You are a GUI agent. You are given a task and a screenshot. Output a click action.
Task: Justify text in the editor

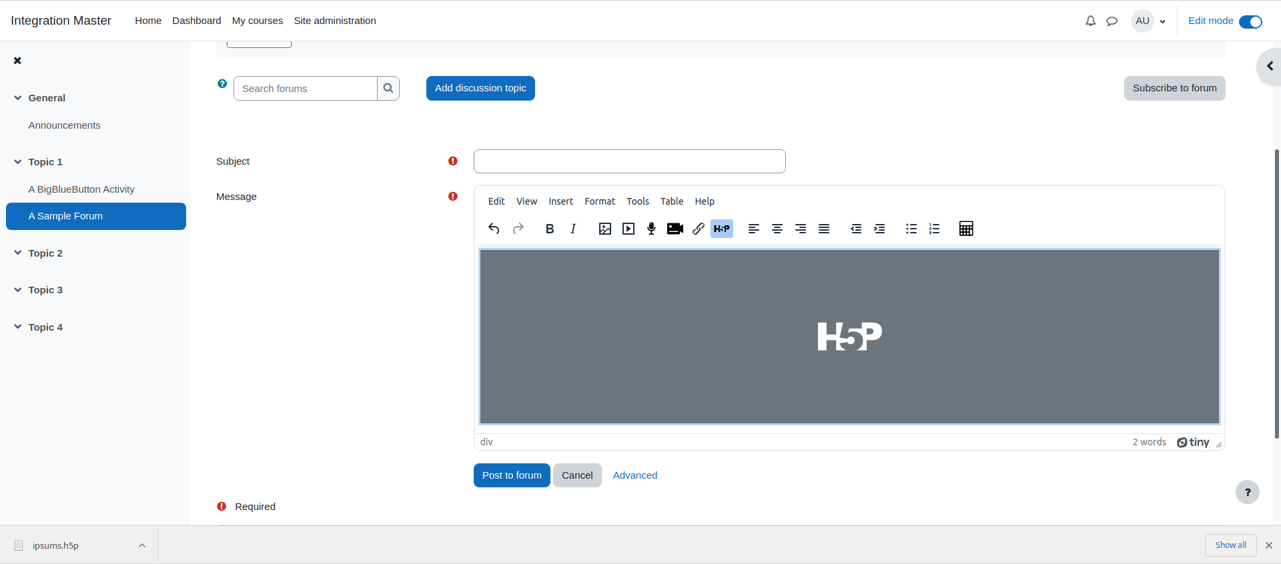tap(824, 229)
